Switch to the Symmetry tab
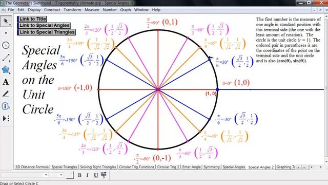The image size is (328, 185). coord(212,167)
